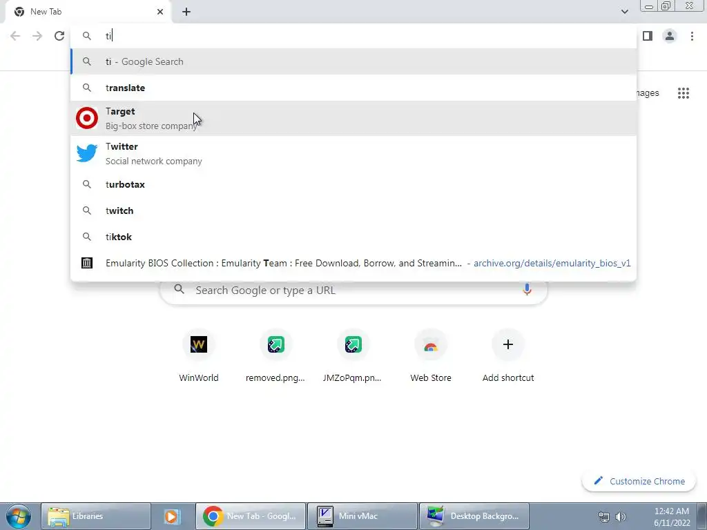Open Windows Media Player taskbar icon

172,516
